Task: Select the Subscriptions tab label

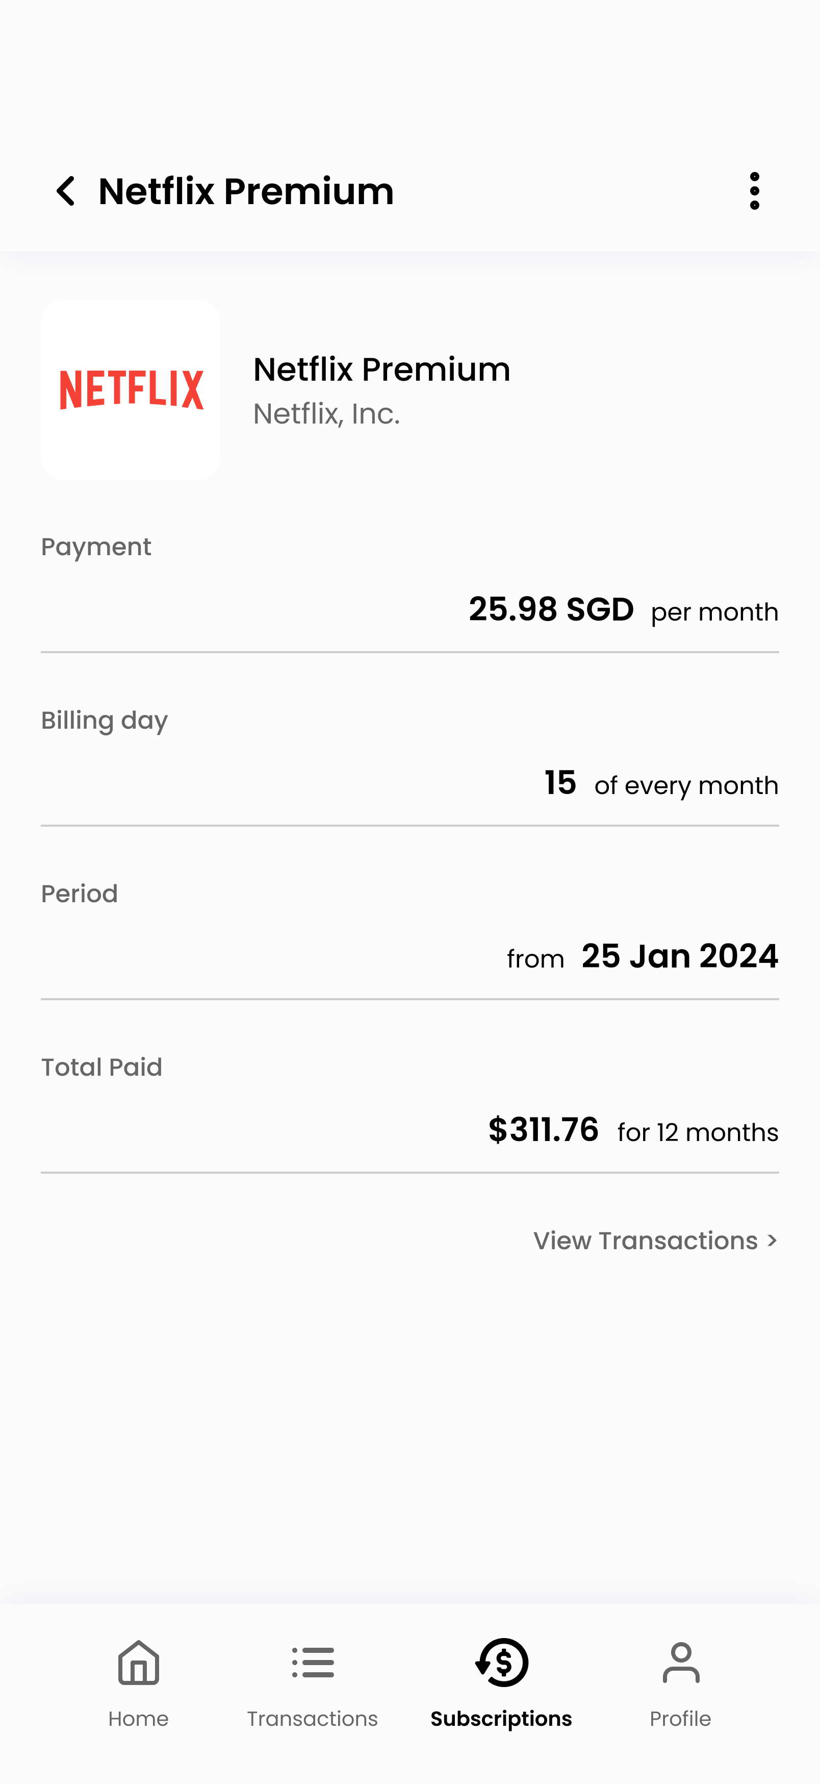Action: coord(502,1719)
